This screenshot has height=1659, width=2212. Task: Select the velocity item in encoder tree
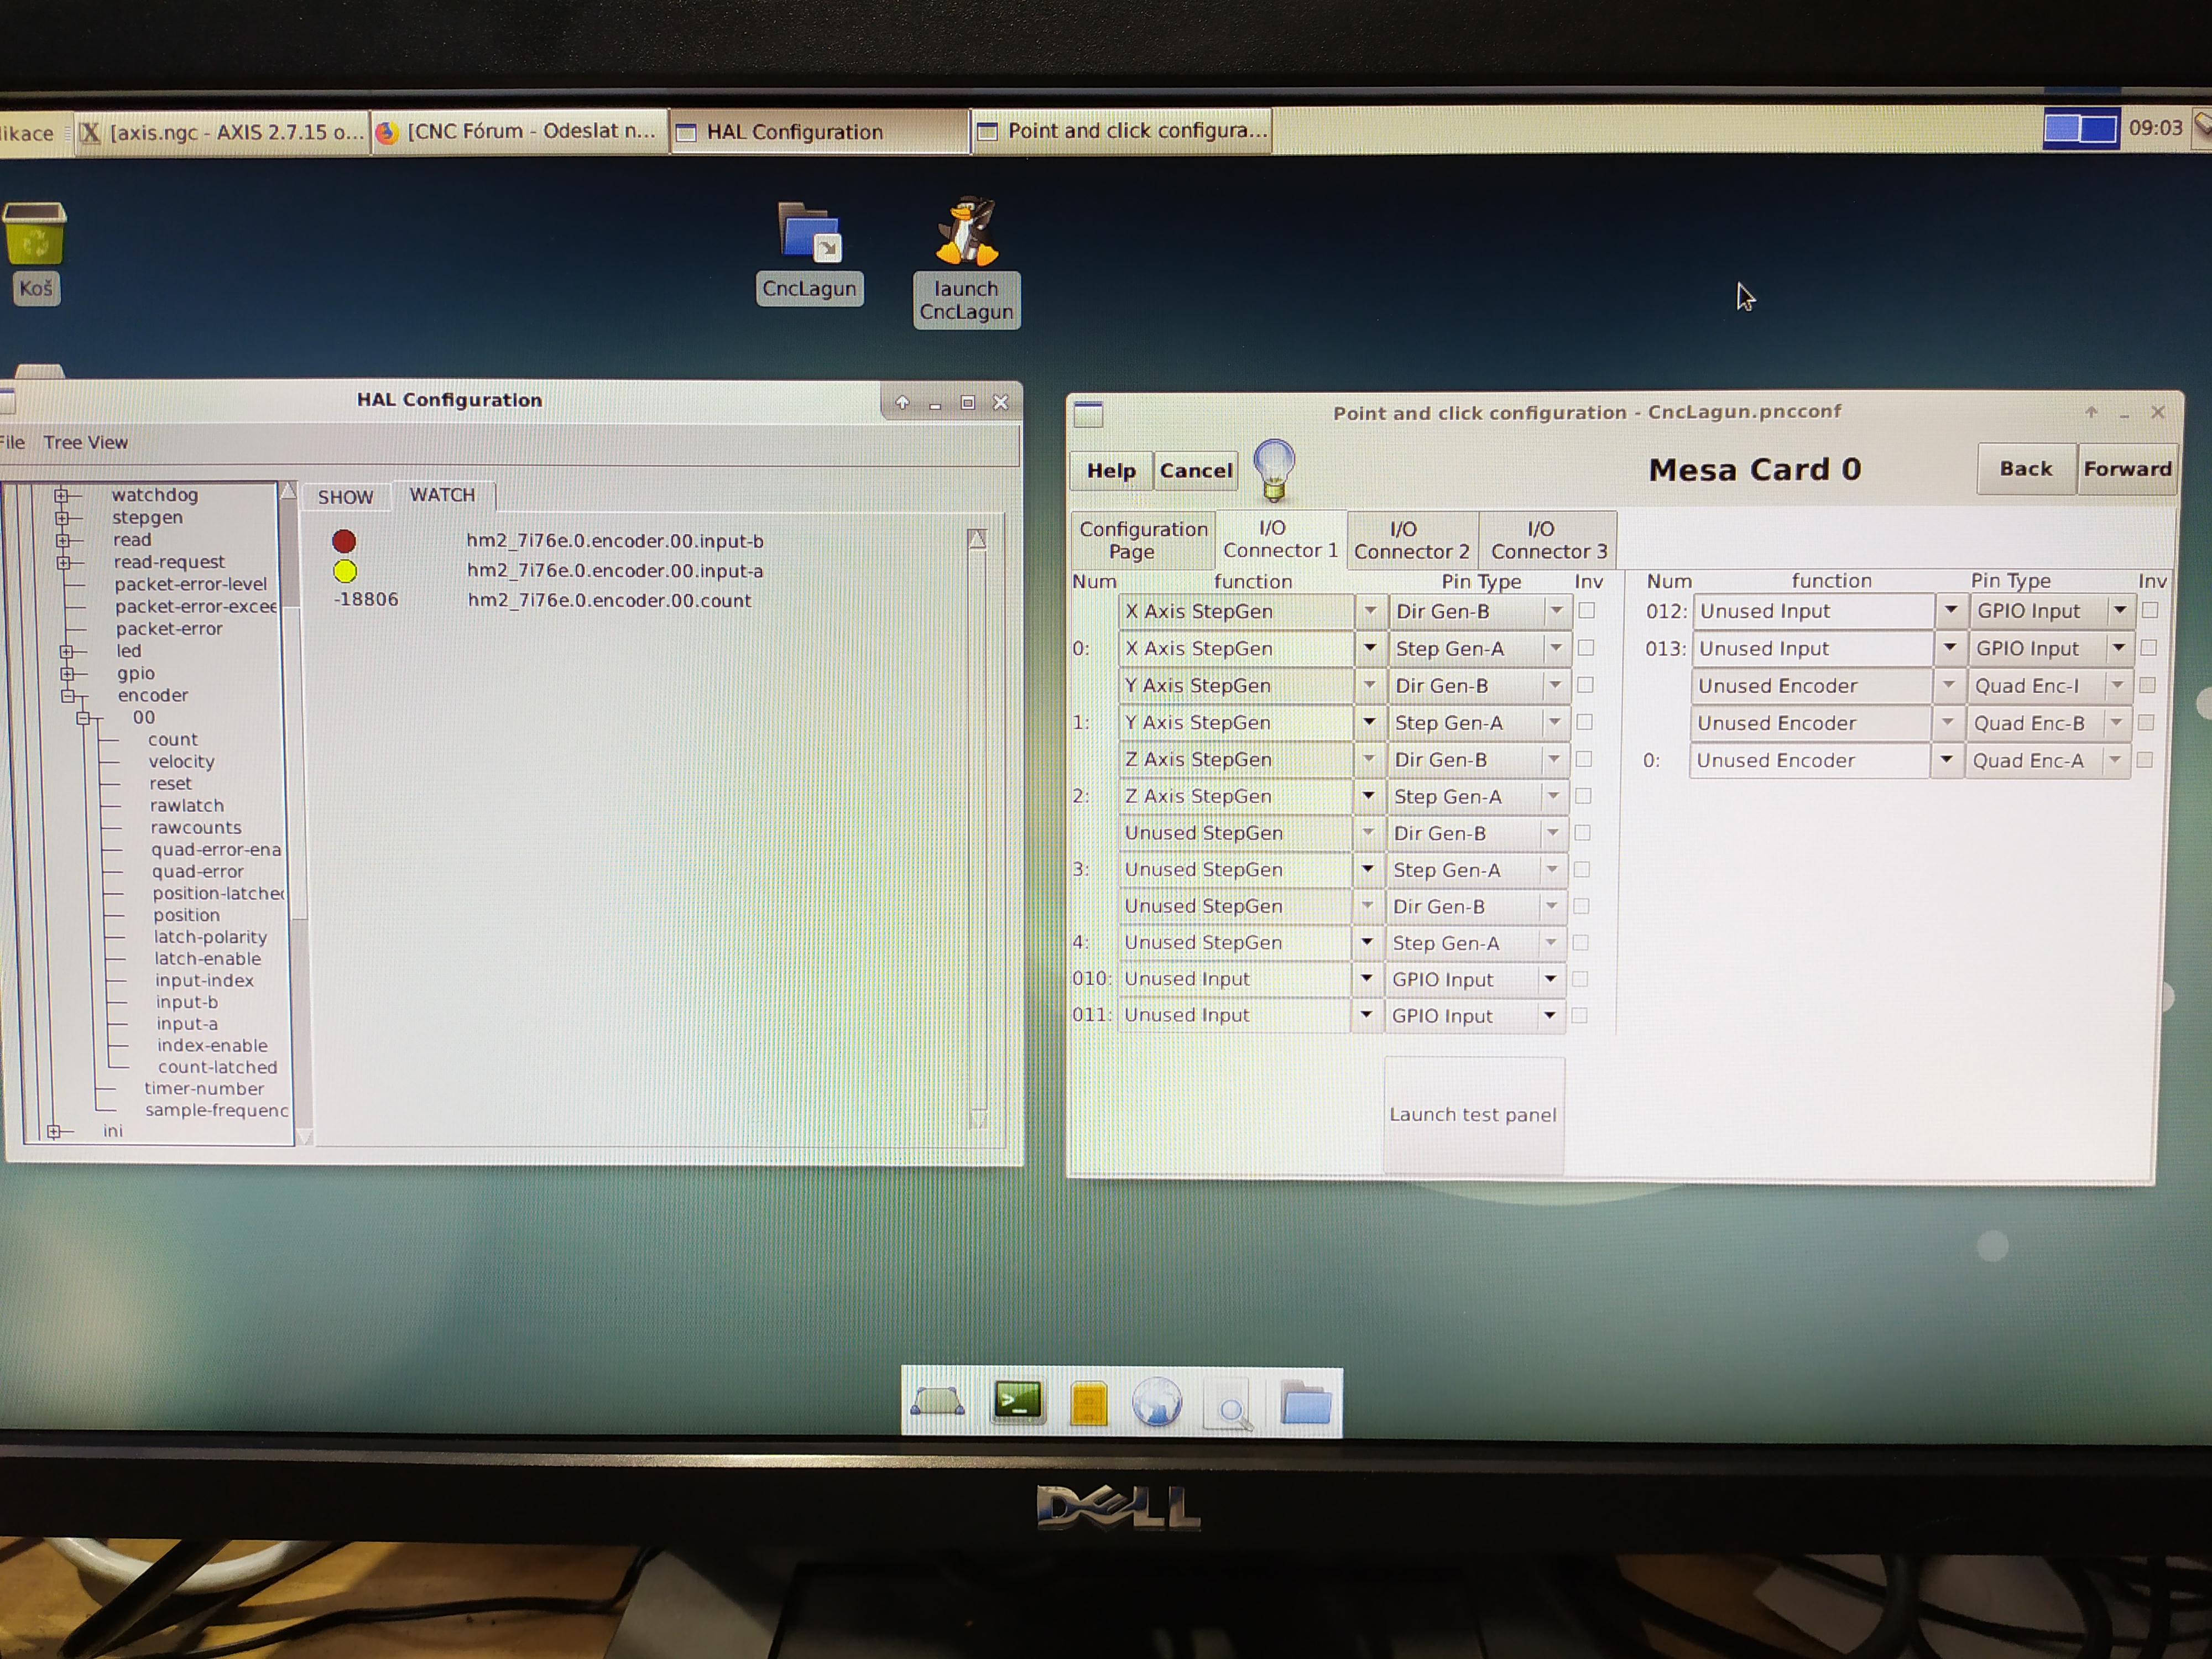click(x=181, y=762)
